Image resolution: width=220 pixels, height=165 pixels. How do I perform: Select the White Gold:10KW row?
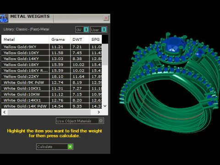[x=52, y=94]
